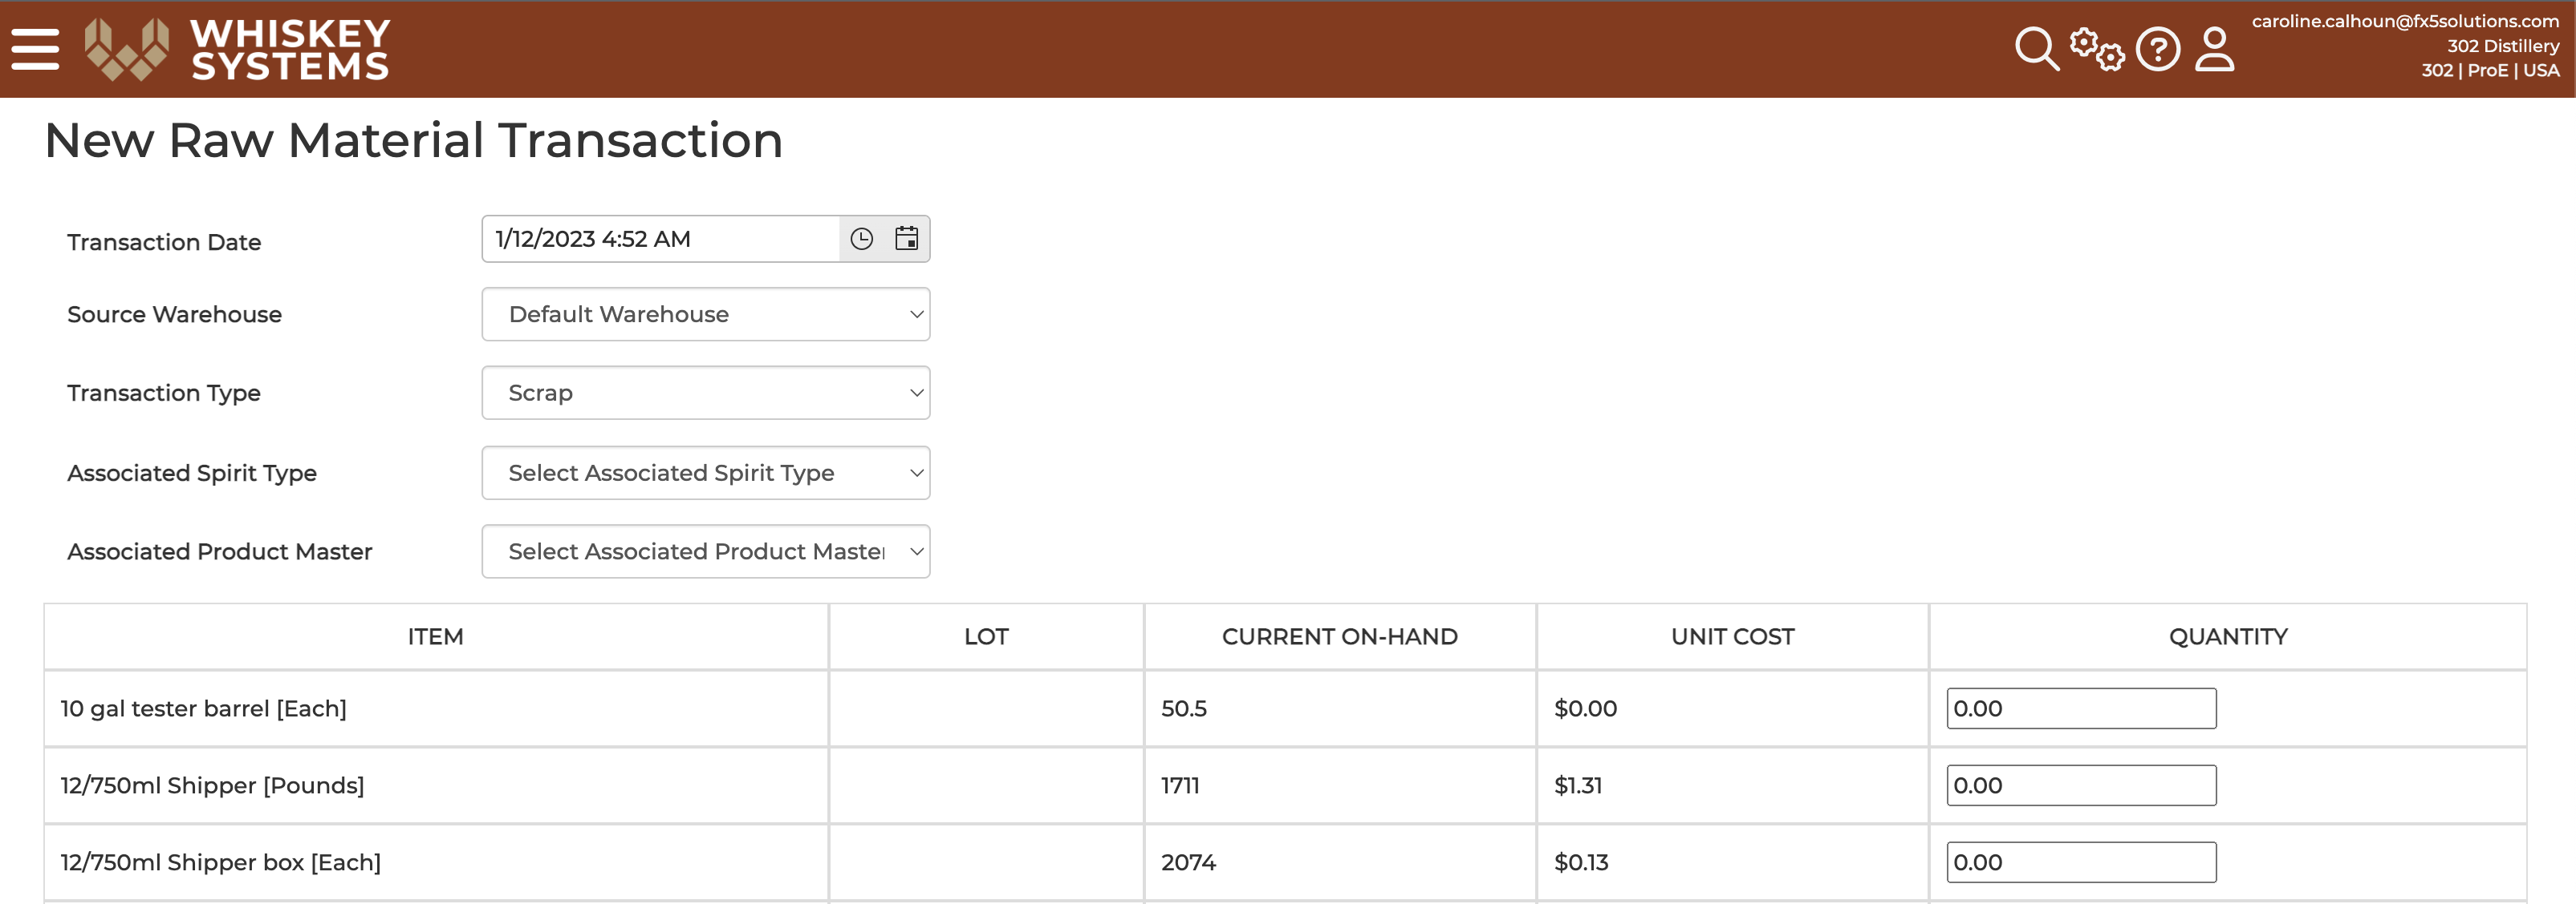Open the user profile icon
Image resolution: width=2576 pixels, height=904 pixels.
point(2214,49)
